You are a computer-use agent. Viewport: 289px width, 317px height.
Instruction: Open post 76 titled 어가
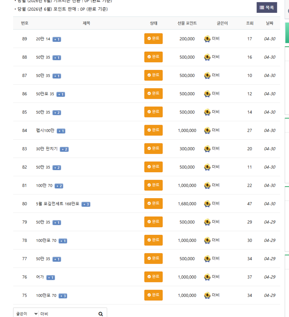pyautogui.click(x=40, y=277)
